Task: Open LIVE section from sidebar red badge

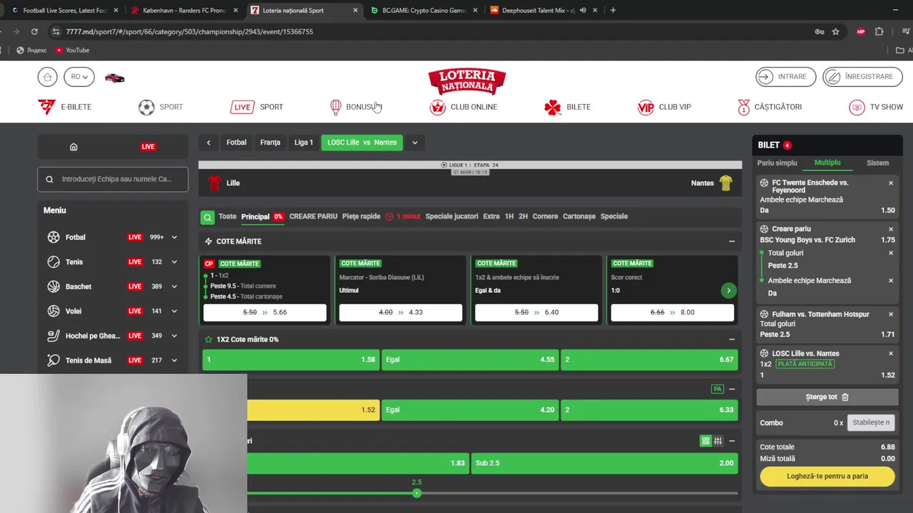Action: (x=148, y=147)
